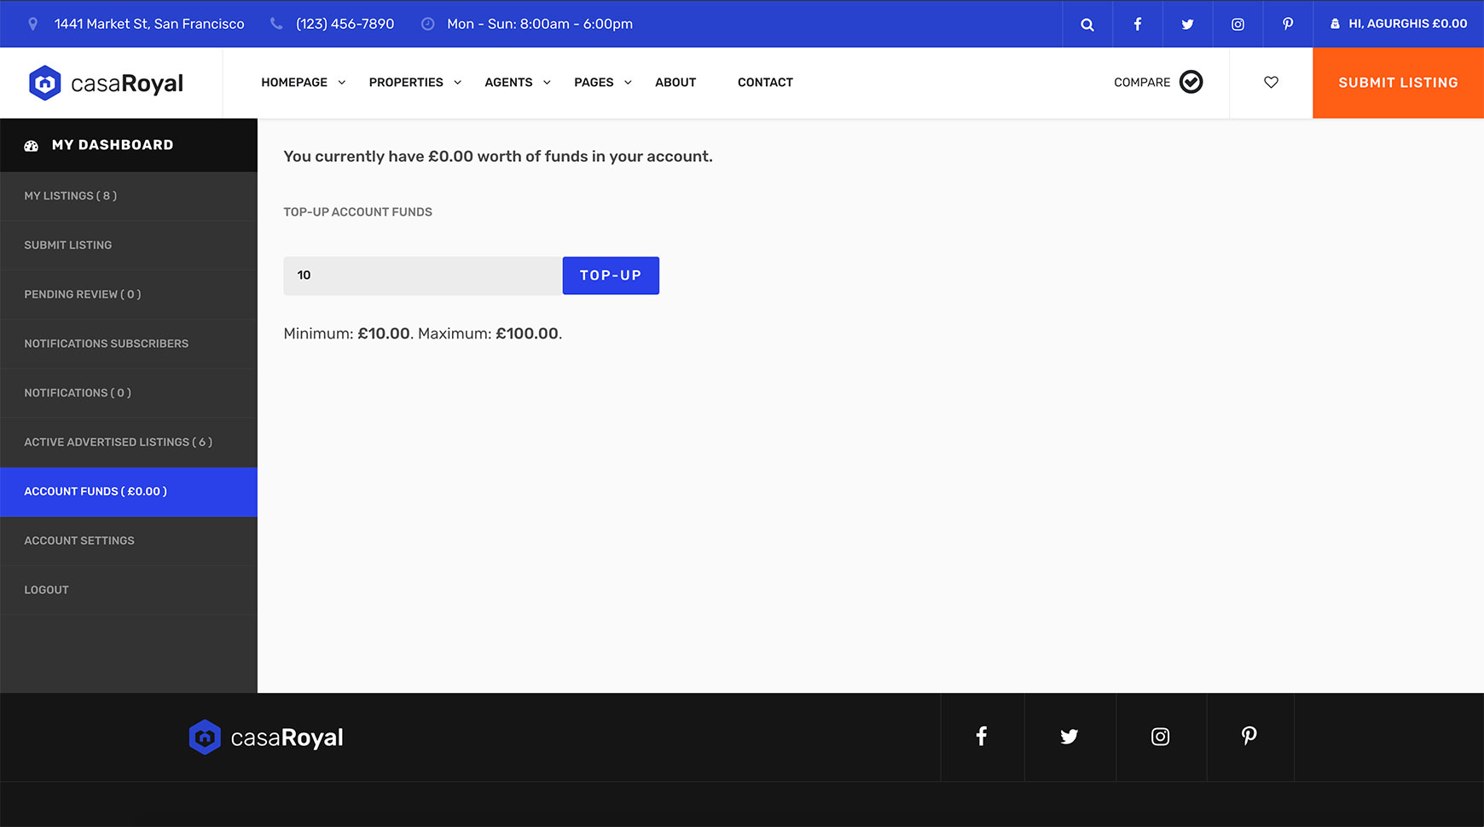Open Notifications Subscribers in the sidebar
Screen dimensions: 1484x827
129,344
